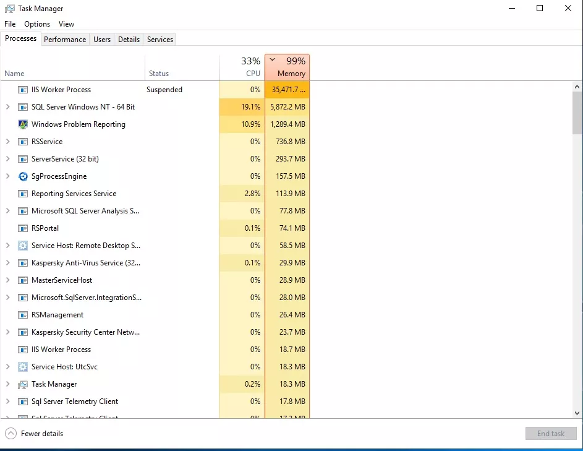583x451 pixels.
Task: Open the View menu
Action: click(66, 24)
